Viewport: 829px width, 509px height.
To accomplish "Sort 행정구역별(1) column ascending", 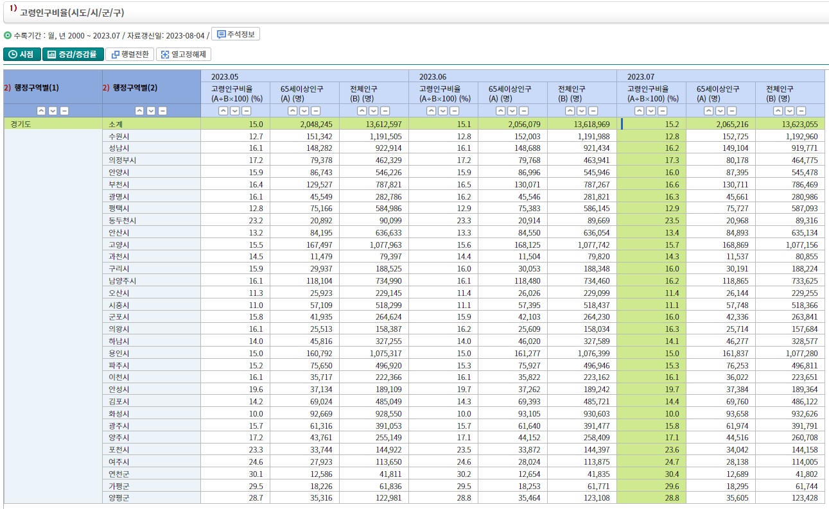I will pos(40,111).
